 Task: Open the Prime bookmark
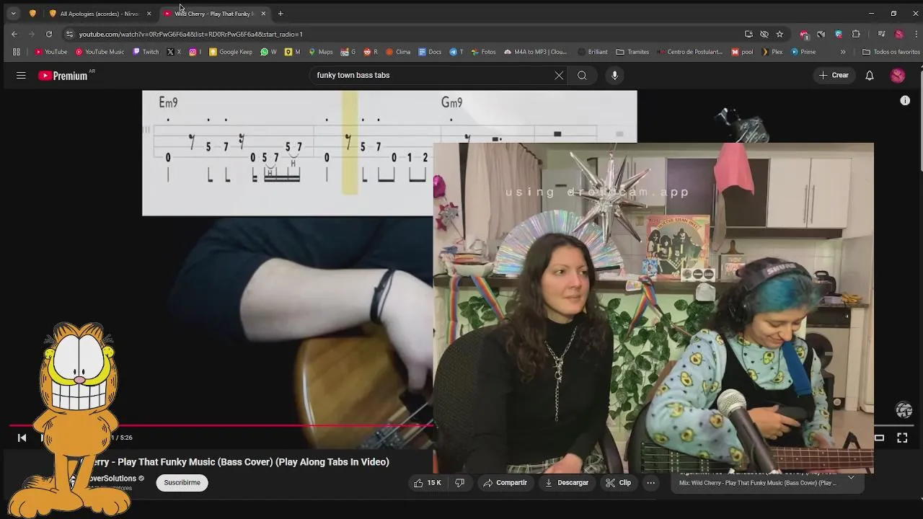click(803, 52)
